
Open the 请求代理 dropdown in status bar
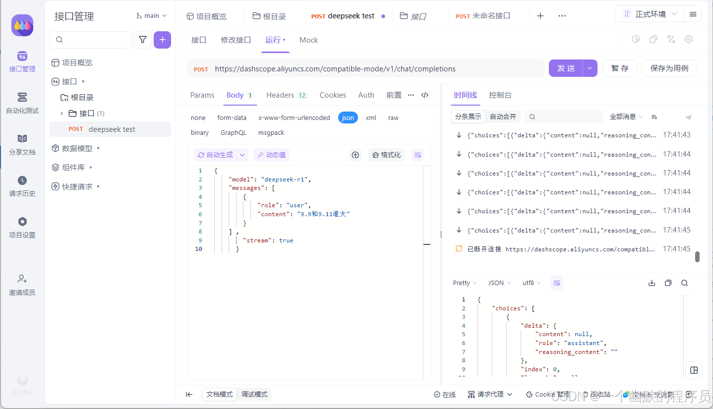click(490, 395)
